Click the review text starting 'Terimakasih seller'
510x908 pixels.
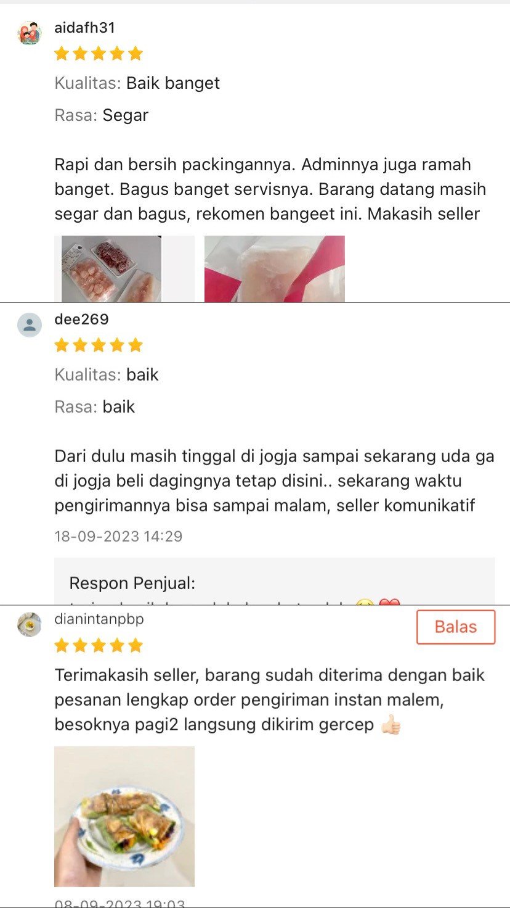270,700
